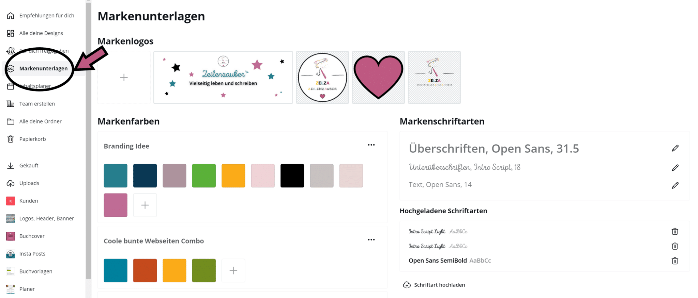Open the pink heart logo thumbnail
The width and height of the screenshot is (698, 298).
coord(378,78)
